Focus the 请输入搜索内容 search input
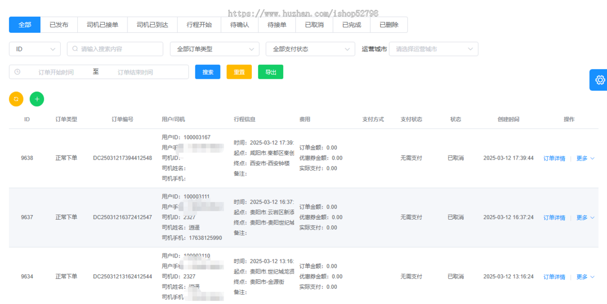This screenshot has height=304, width=607. [x=115, y=49]
